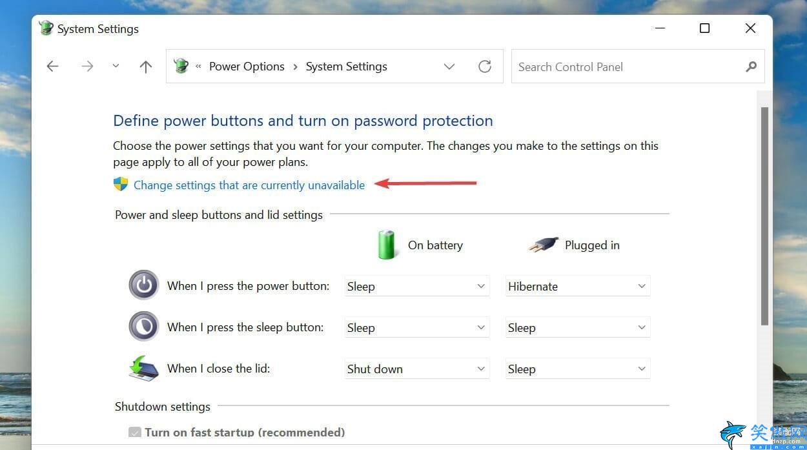Click the laptop lid close icon
This screenshot has height=450, width=807.
(143, 368)
